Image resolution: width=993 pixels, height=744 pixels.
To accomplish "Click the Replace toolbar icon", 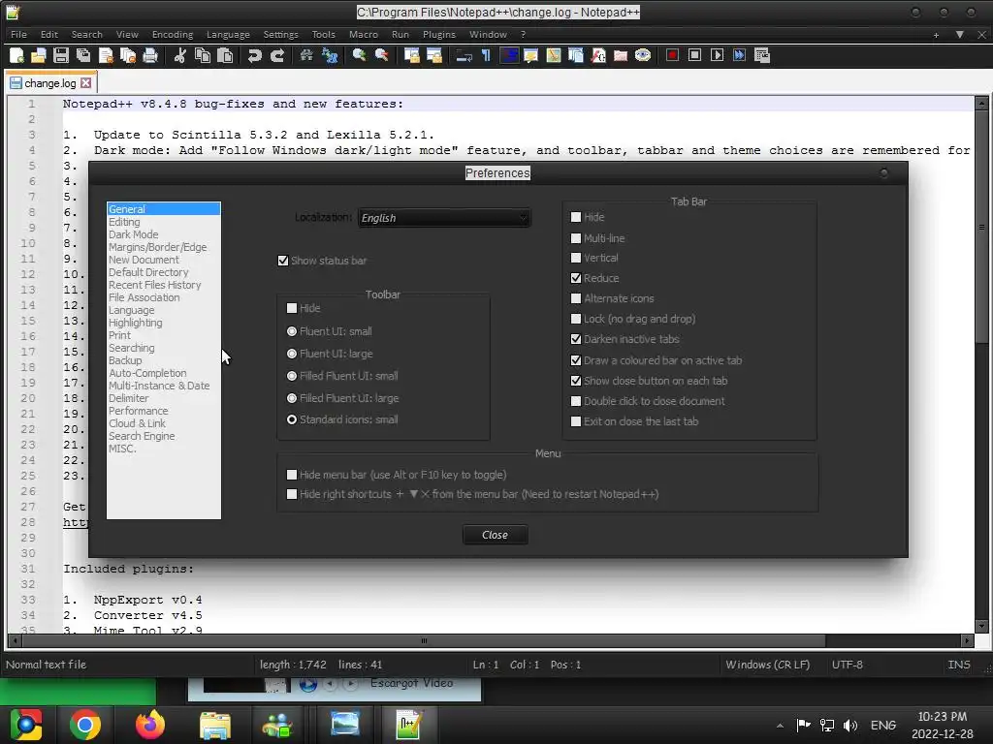I will pyautogui.click(x=330, y=55).
